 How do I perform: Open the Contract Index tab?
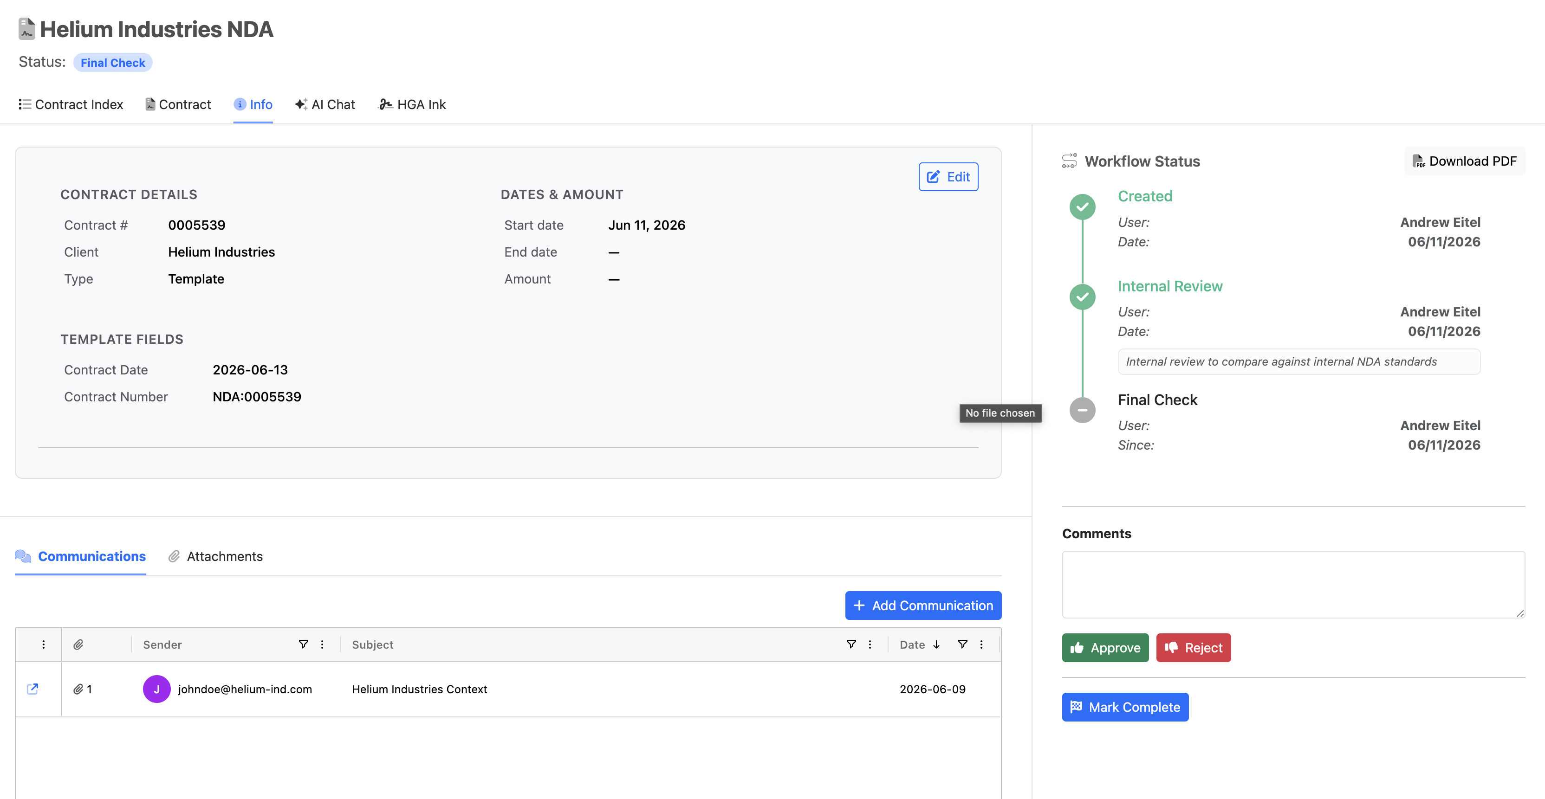[71, 104]
